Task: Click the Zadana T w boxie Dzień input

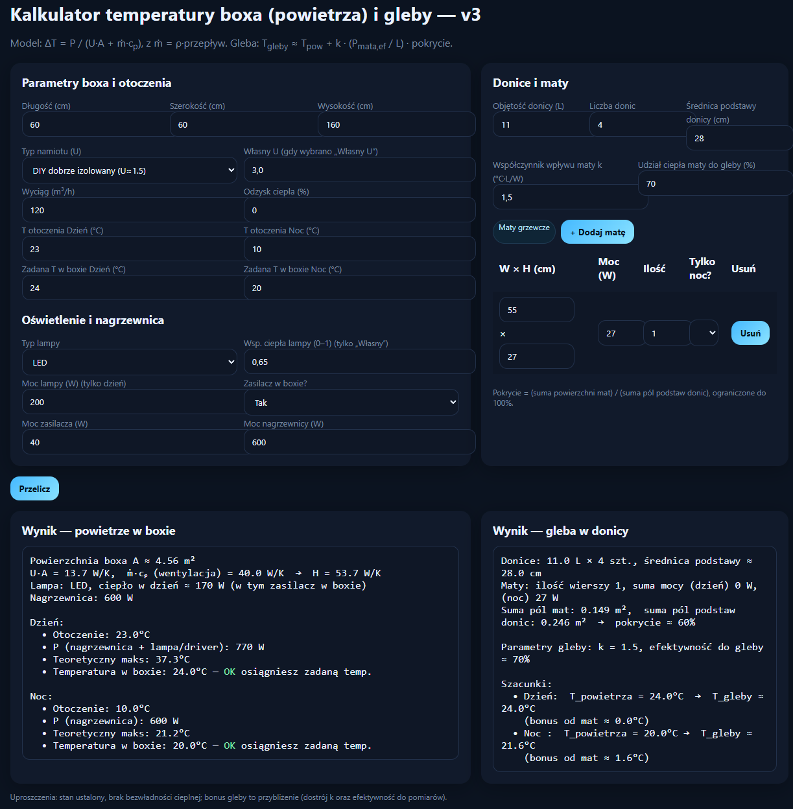Action: [x=133, y=288]
